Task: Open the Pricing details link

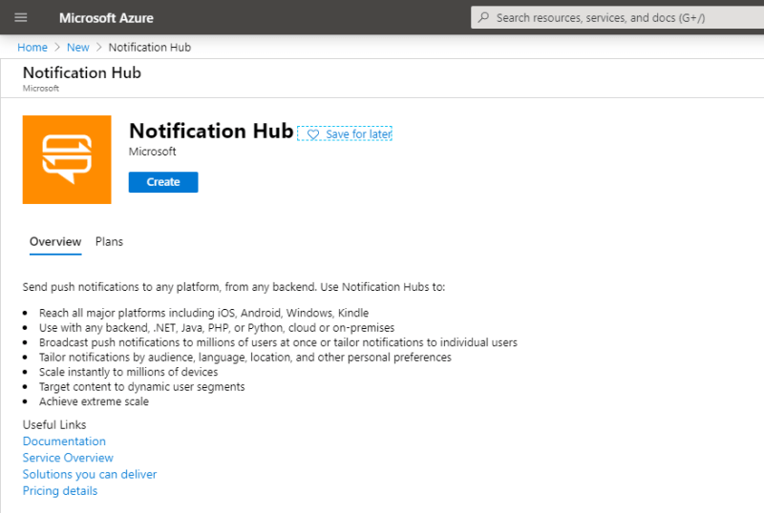Action: [60, 491]
